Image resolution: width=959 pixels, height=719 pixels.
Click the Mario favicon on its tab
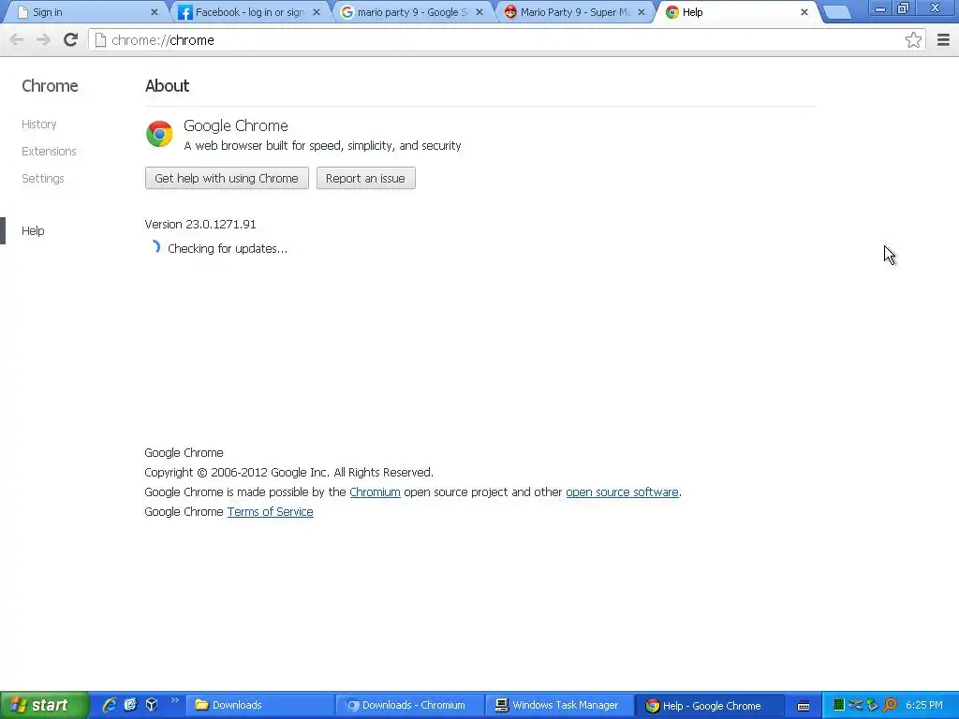tap(510, 12)
